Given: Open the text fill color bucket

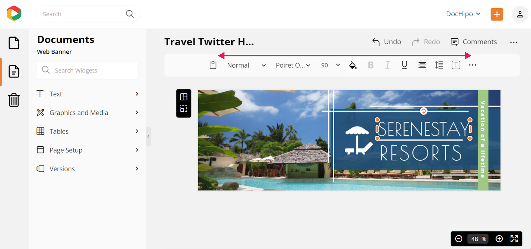Looking at the screenshot, I should pos(353,65).
